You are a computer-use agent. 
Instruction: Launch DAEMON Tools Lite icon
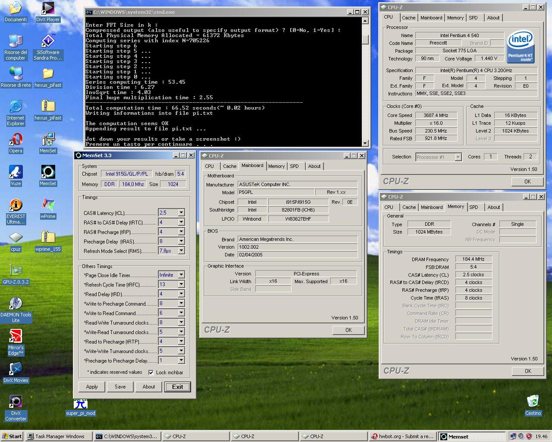(16, 309)
